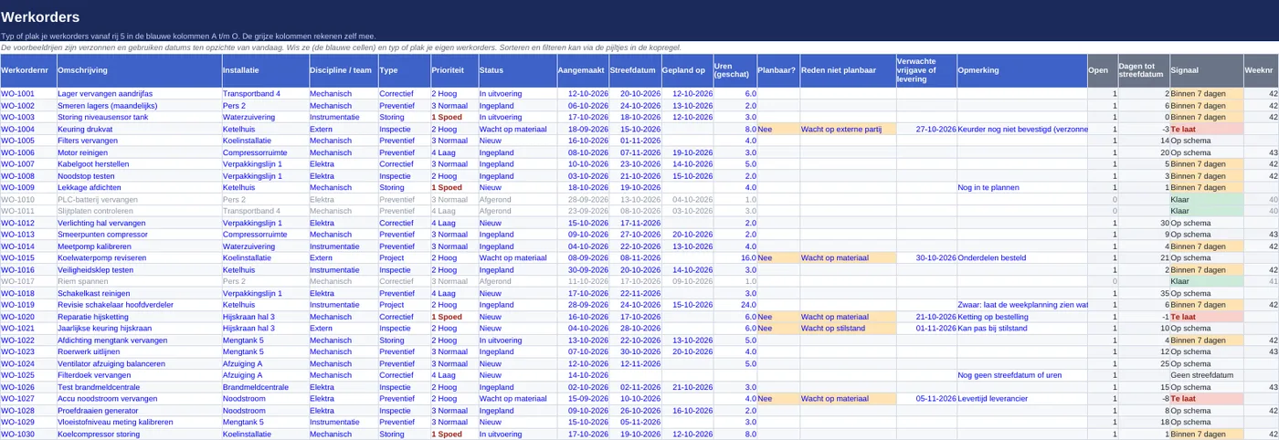Select expected delivery date 05-11-2026
The image size is (1279, 440).
925,399
